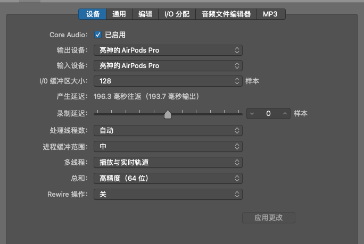Open the 输出设备 dropdown
Screen dimensions: 364x244
point(168,51)
